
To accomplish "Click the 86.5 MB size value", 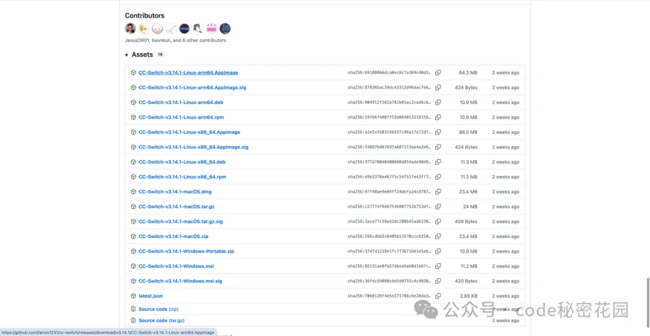I will tap(468, 132).
